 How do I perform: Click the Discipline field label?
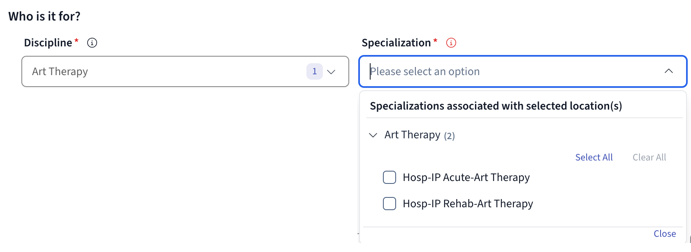(48, 43)
